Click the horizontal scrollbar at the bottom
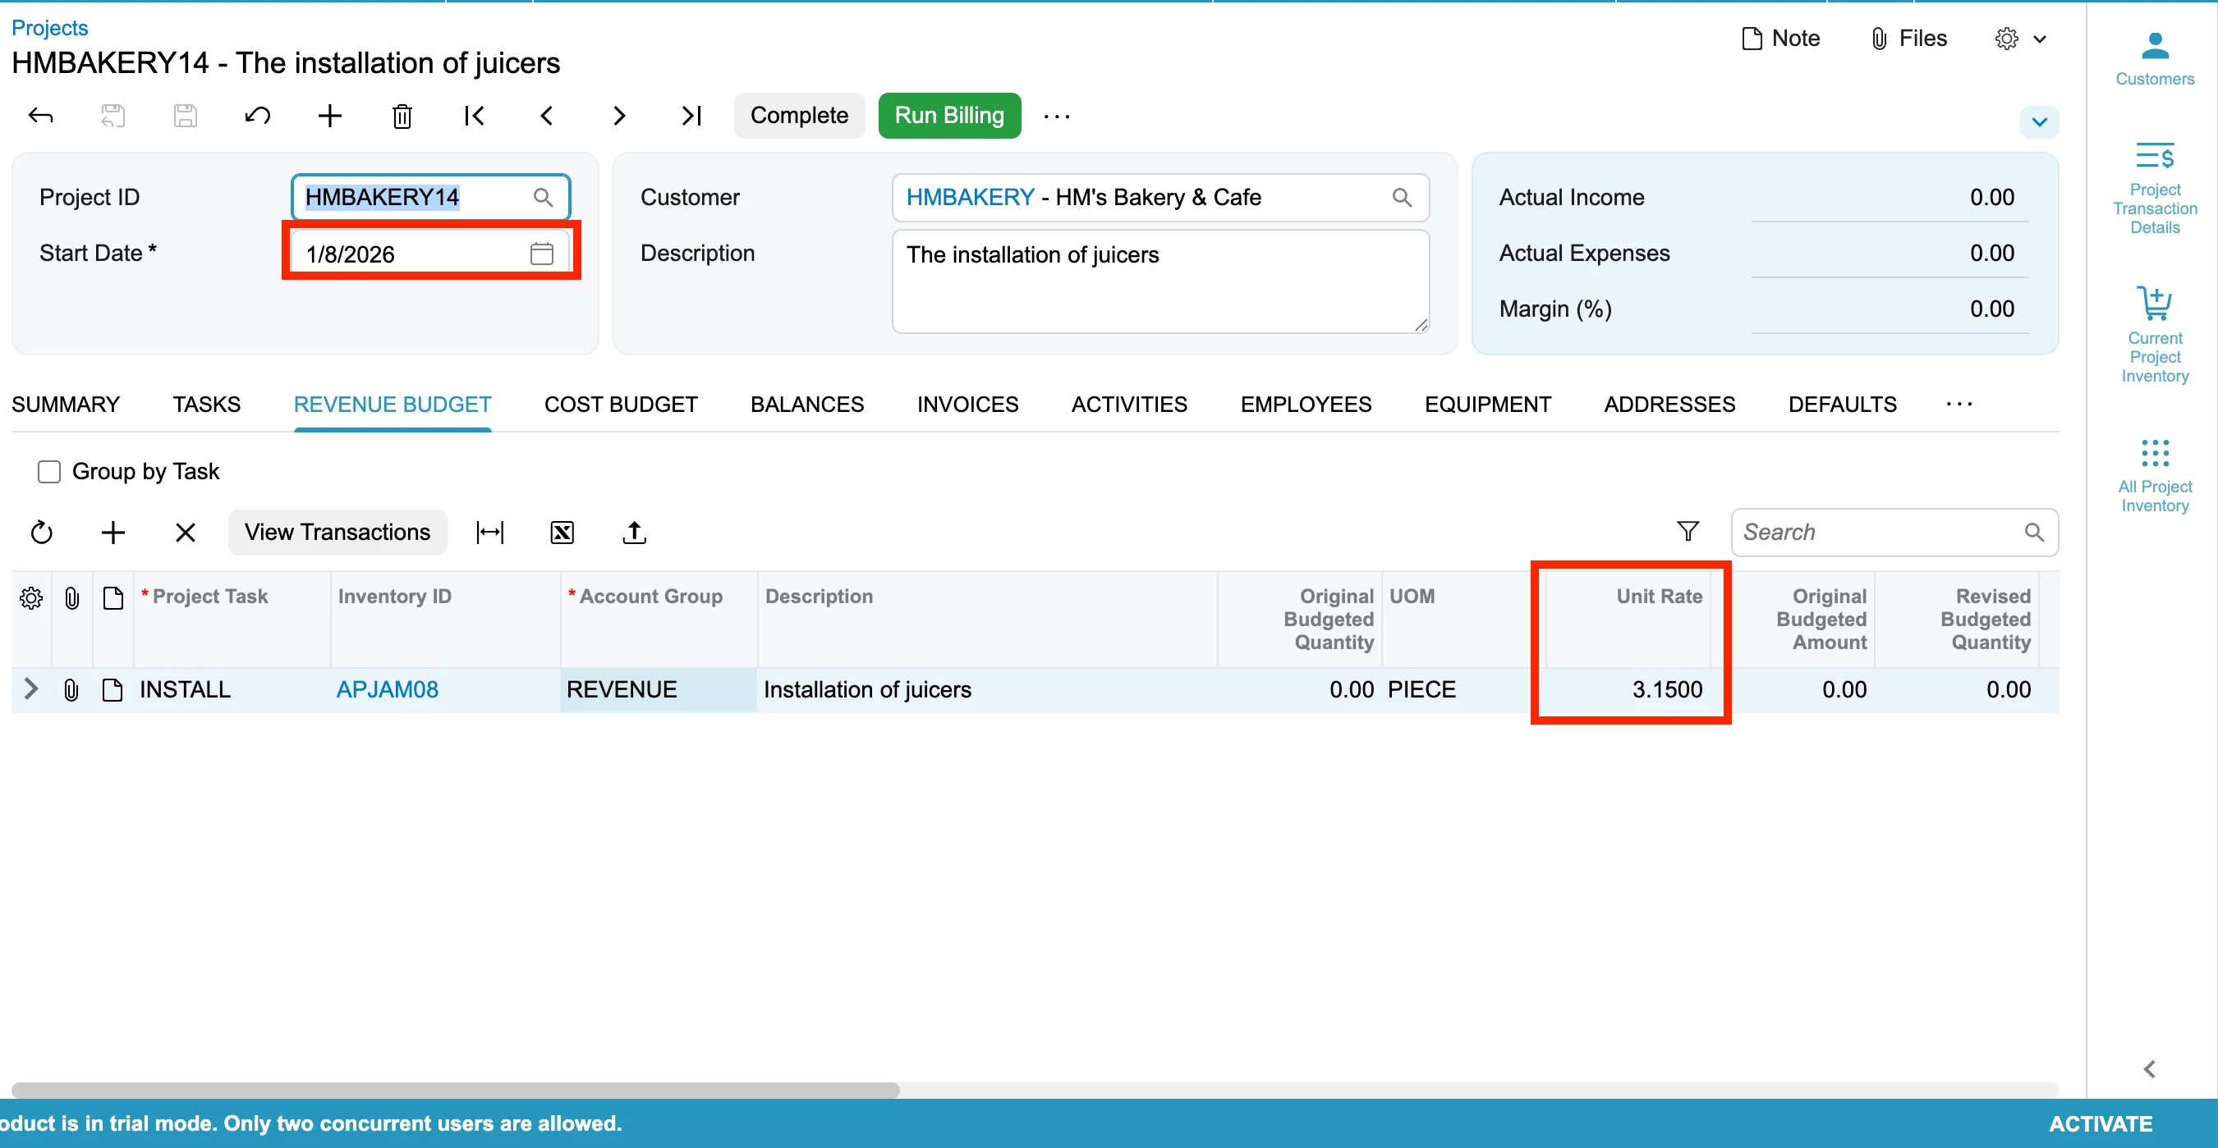 click(x=455, y=1090)
